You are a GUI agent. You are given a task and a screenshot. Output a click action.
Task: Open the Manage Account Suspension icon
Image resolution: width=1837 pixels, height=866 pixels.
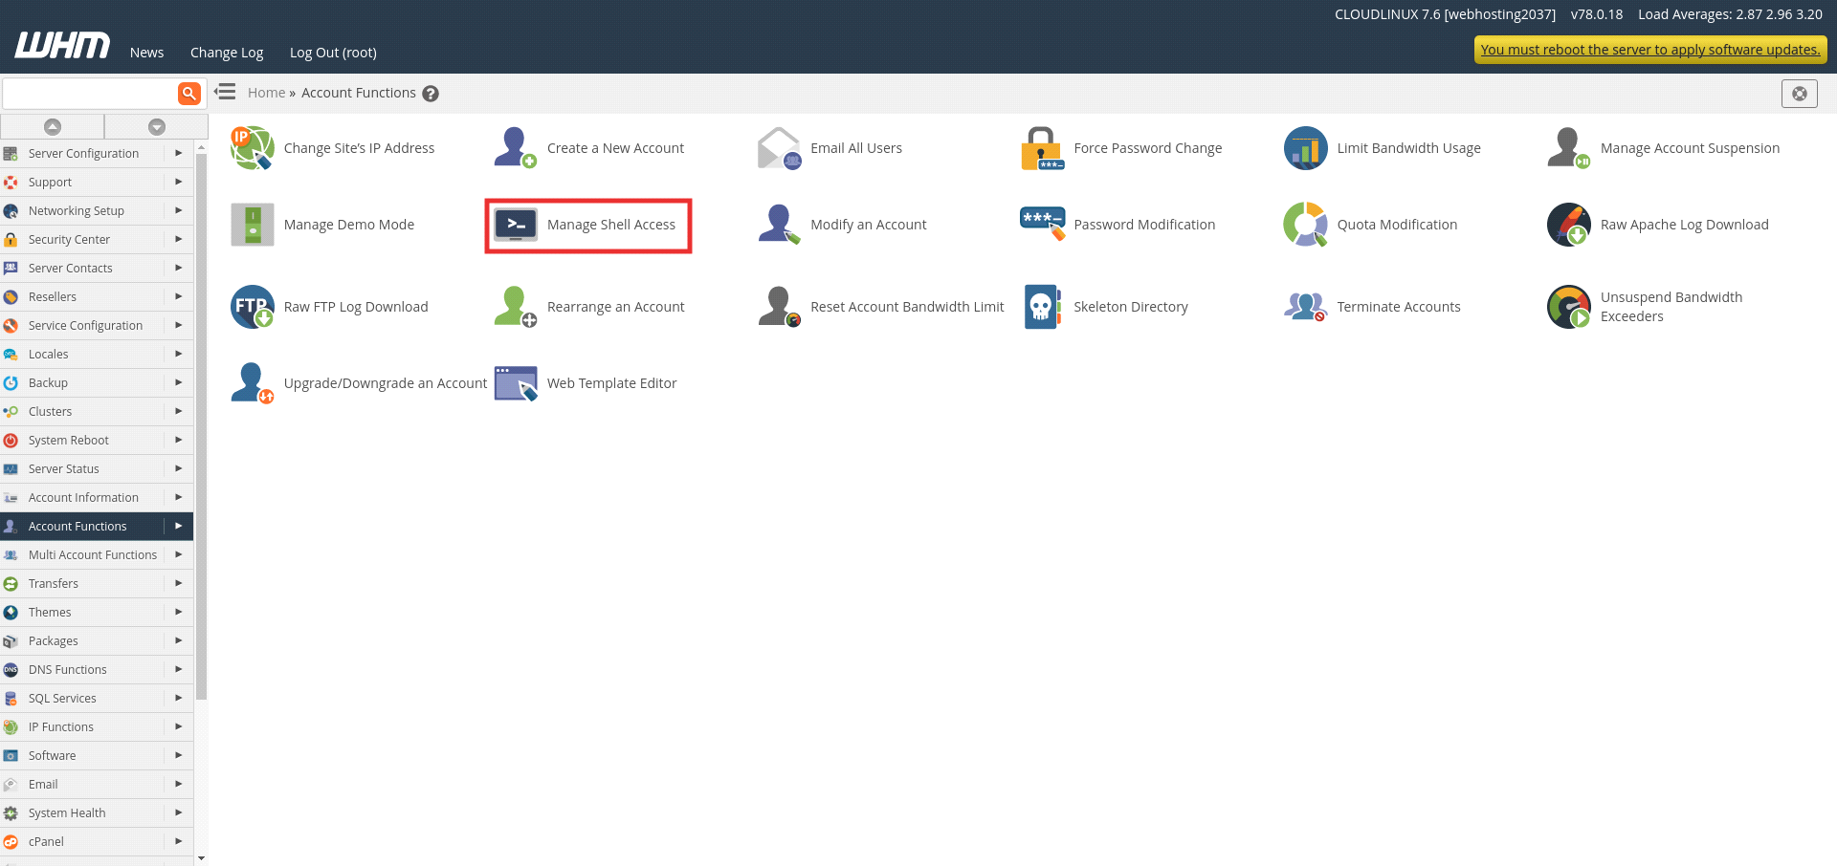point(1569,148)
